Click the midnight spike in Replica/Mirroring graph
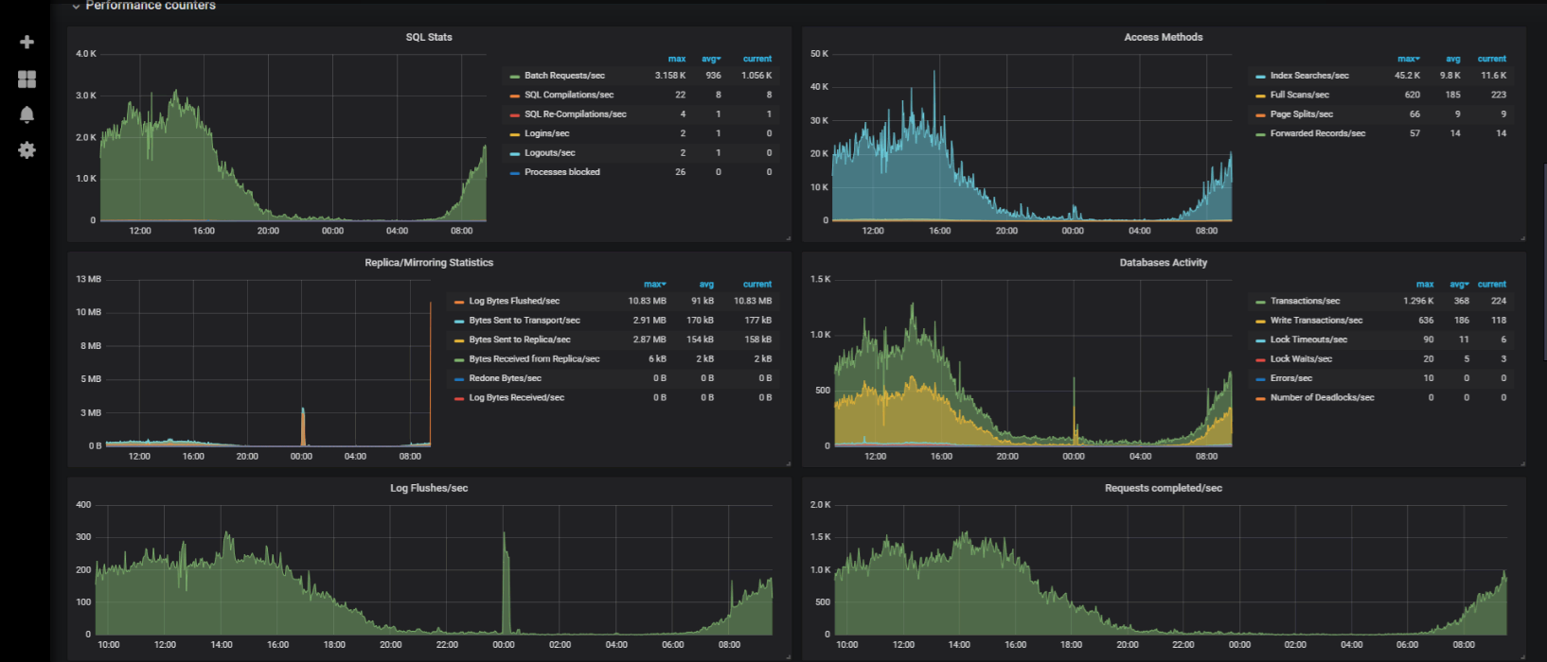This screenshot has width=1547, height=662. pyautogui.click(x=303, y=426)
